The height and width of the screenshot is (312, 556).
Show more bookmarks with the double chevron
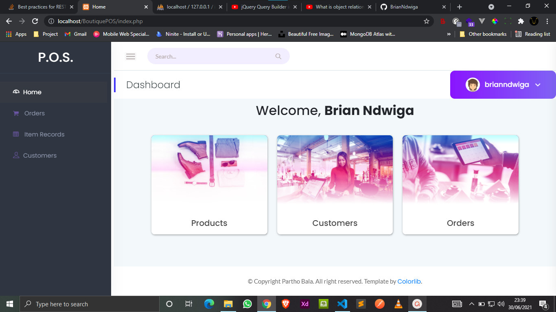[449, 34]
